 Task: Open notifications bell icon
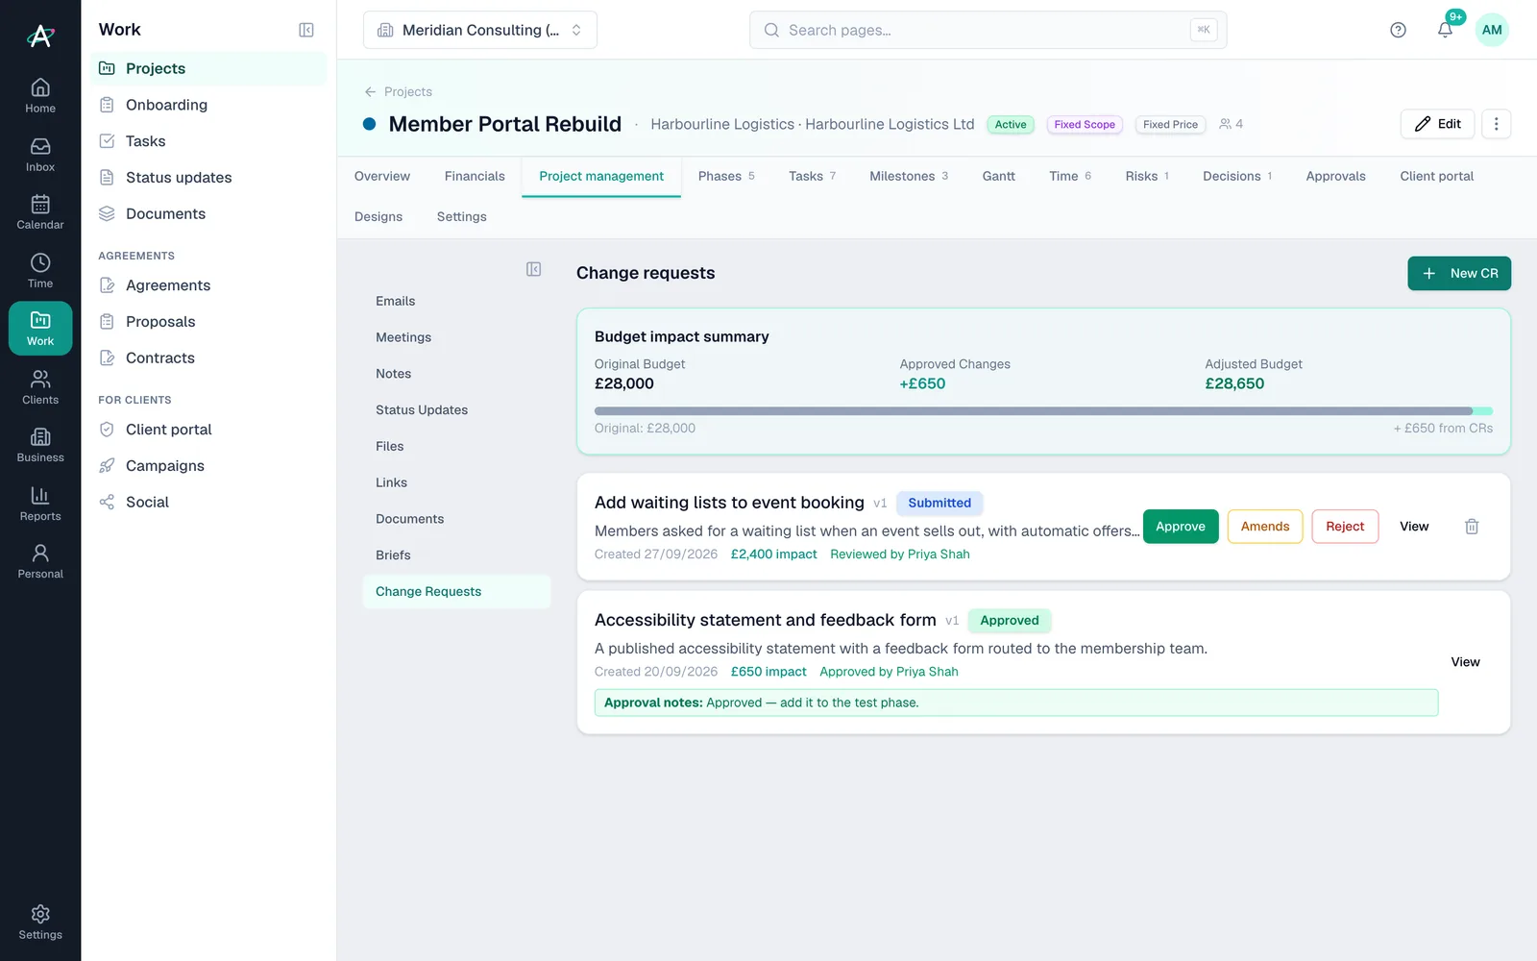[x=1445, y=30]
